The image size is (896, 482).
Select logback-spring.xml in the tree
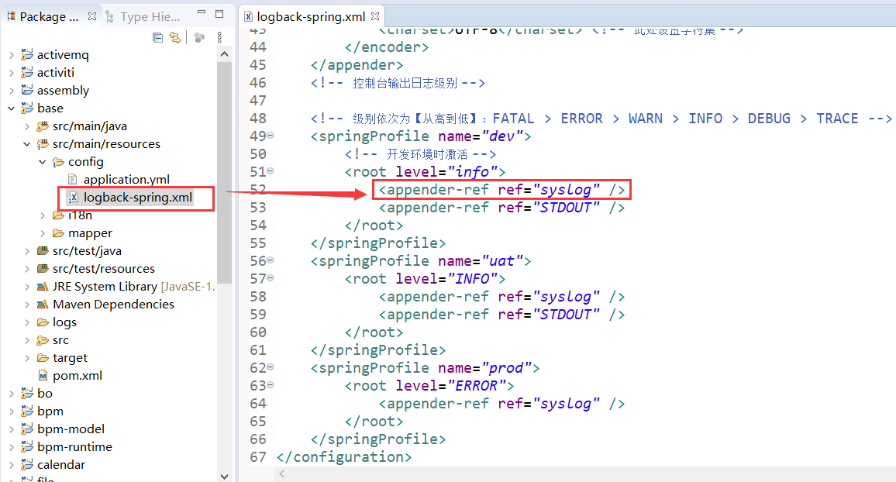point(138,198)
